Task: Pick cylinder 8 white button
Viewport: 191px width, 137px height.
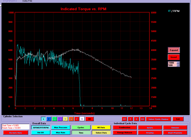Action: [82, 119]
